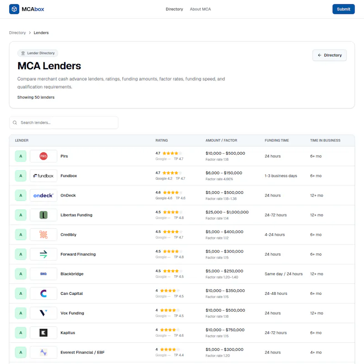Open the Blackbridge BIG logo
This screenshot has width=364, height=364.
pos(43,274)
